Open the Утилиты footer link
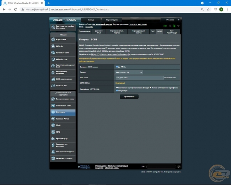 pyautogui.click(x=112, y=166)
